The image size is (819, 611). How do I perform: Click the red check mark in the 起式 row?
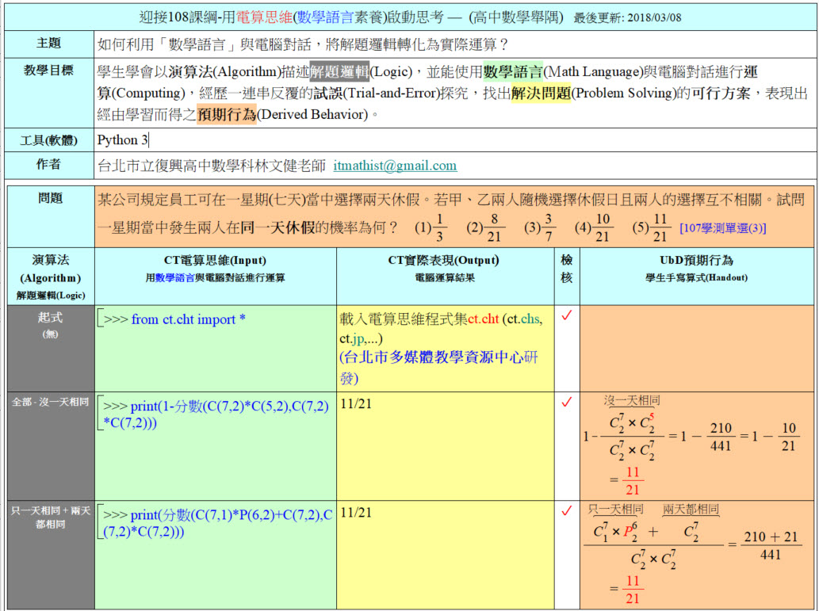pos(567,315)
